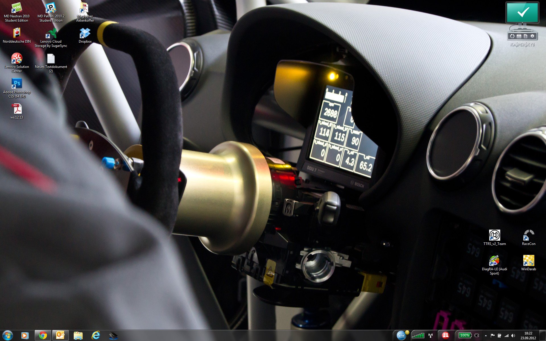Viewport: 546px width, 341px height.
Task: Select the Neues Textdokument (2) file
Action: (x=51, y=63)
